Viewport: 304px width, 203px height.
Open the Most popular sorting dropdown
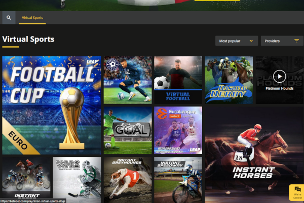pyautogui.click(x=237, y=41)
